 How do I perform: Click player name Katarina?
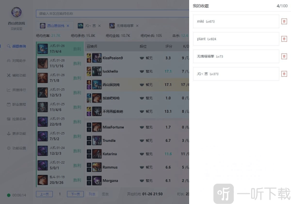click(110, 154)
